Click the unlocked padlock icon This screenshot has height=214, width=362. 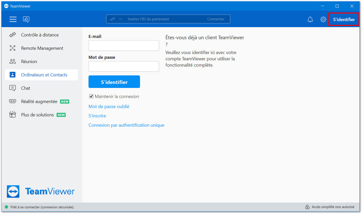307,207
